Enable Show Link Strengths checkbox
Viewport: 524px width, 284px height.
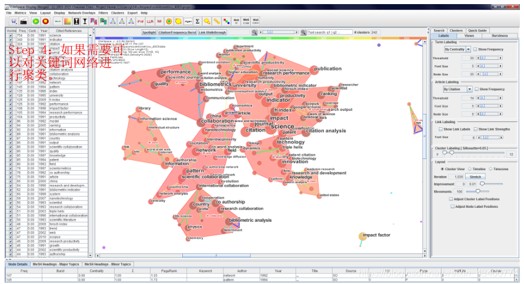click(476, 129)
